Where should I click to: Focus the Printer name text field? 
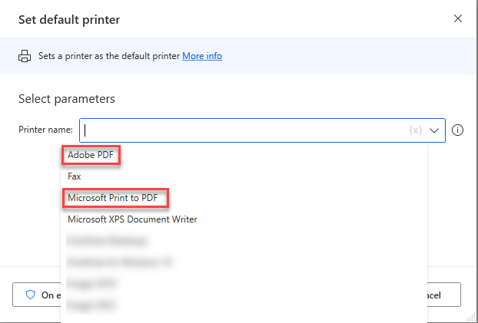(246, 130)
